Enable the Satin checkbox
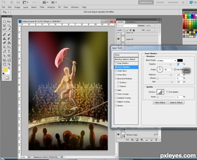 coord(116,90)
